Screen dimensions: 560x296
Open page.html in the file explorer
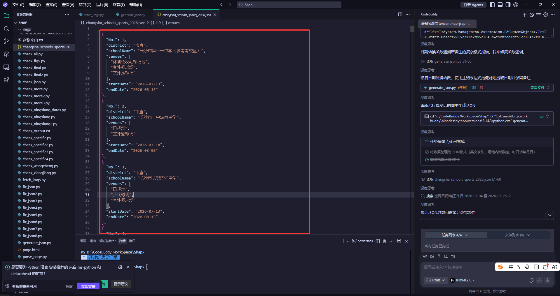(44, 250)
